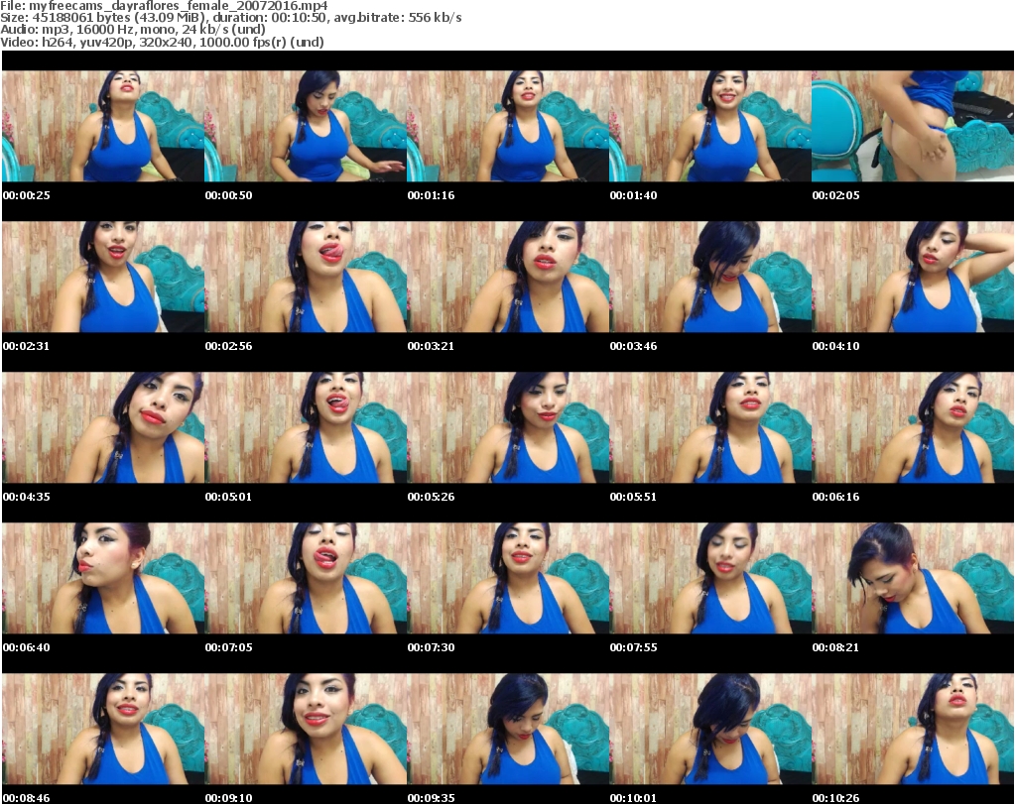Choose the frame thumbnail above 00:04:35
The width and height of the screenshot is (1016, 804).
[x=103, y=428]
